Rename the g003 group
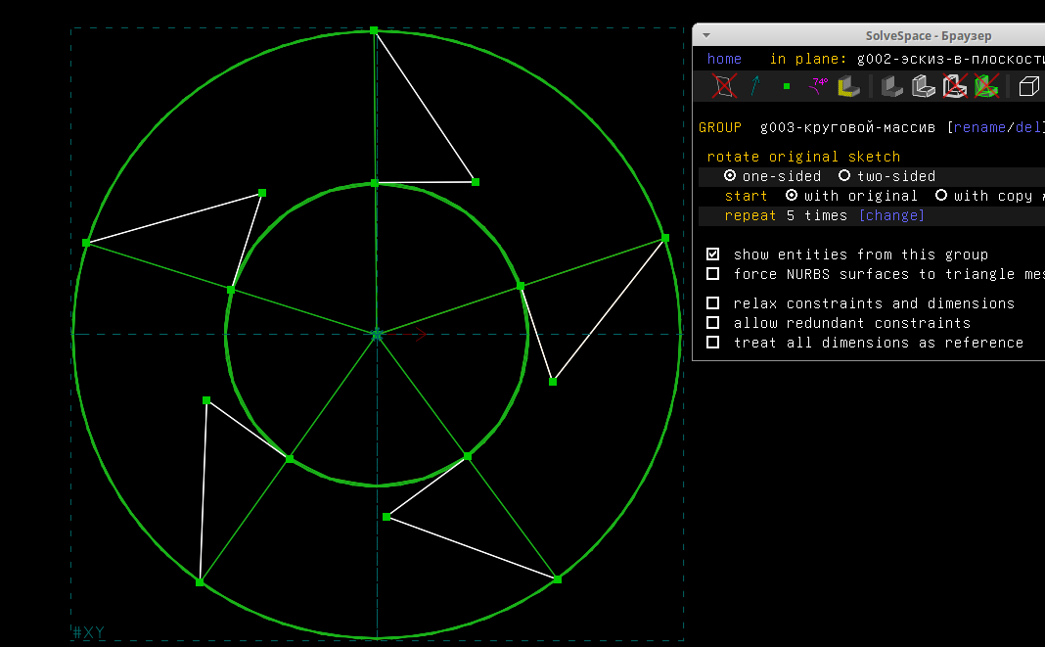The height and width of the screenshot is (647, 1045). 979,127
